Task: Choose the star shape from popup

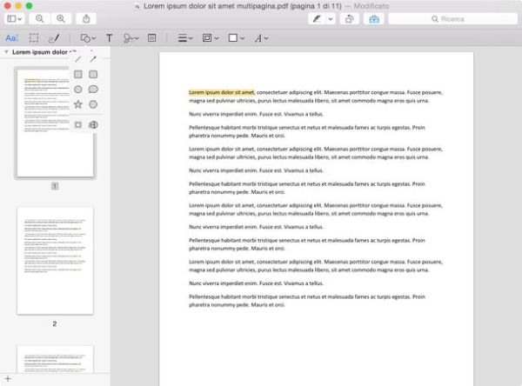Action: pyautogui.click(x=78, y=104)
